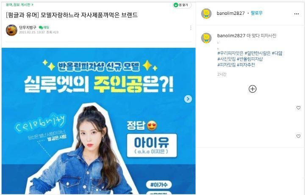Viewport: 305px width, 195px height.
Task: Click the vertical dots menu on the post
Action: coord(191,28)
